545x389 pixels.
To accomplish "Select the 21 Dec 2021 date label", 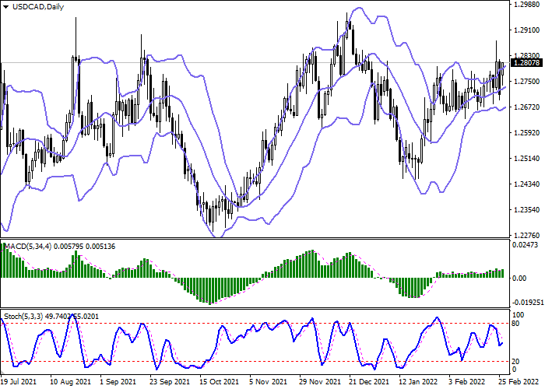I will [369, 381].
